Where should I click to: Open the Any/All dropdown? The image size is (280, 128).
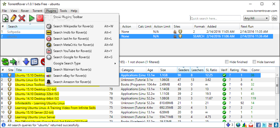256,18
